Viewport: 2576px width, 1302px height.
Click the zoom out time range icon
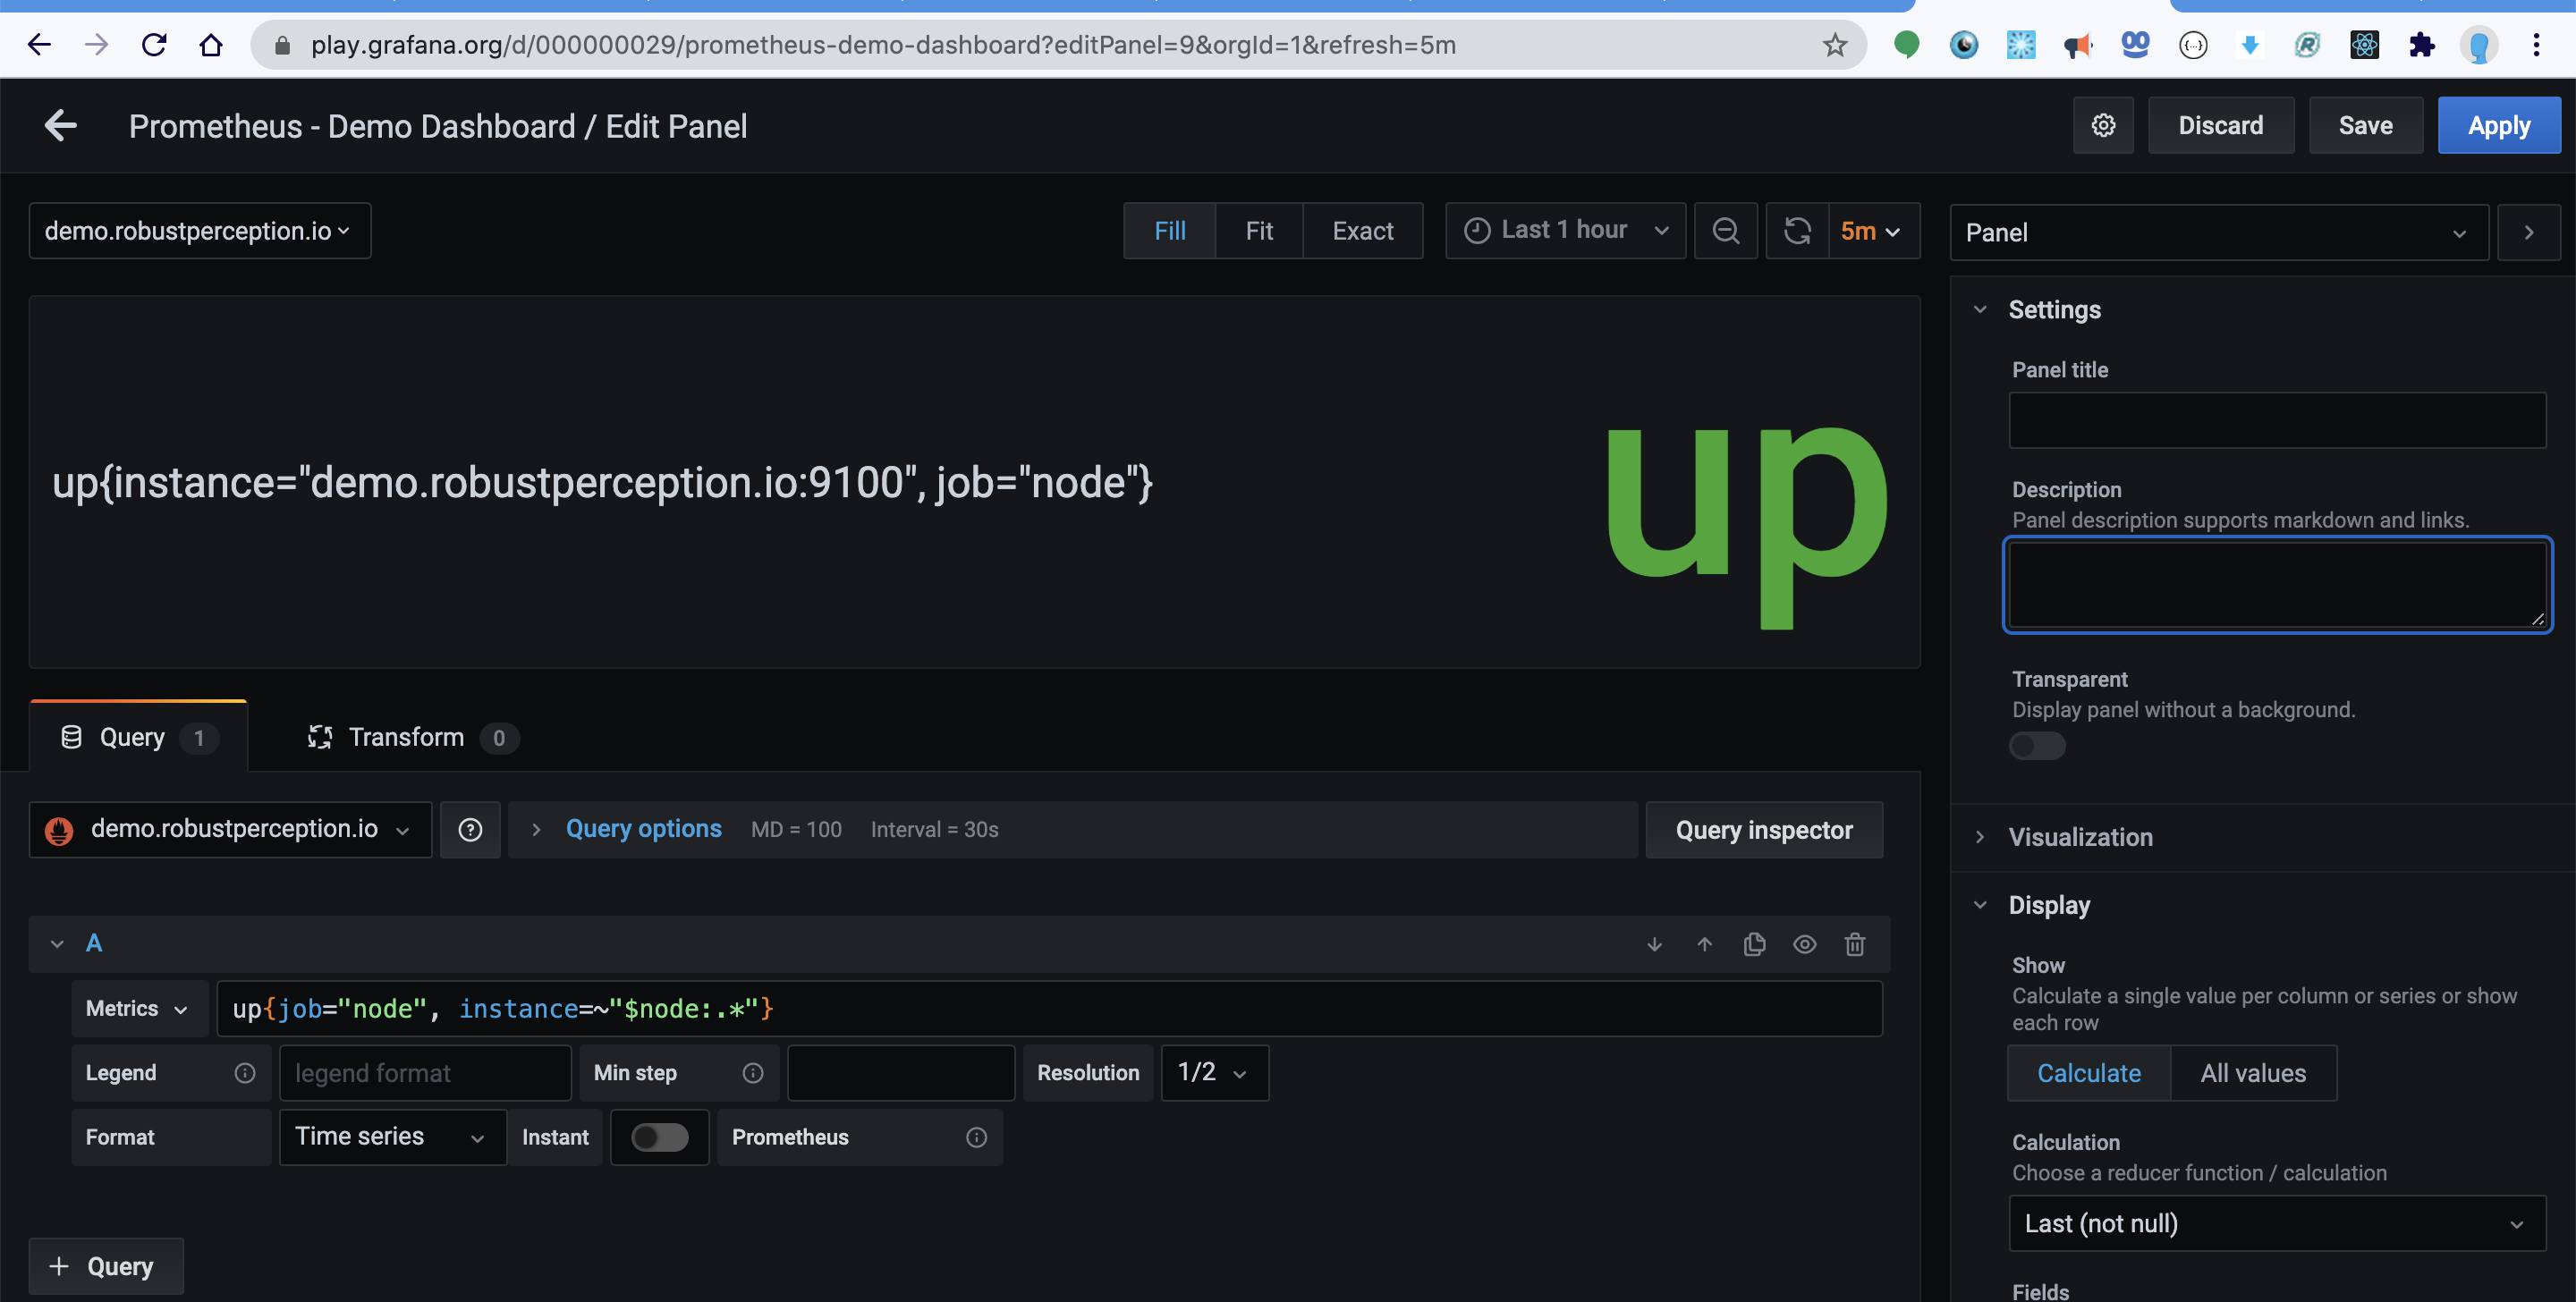[1725, 231]
